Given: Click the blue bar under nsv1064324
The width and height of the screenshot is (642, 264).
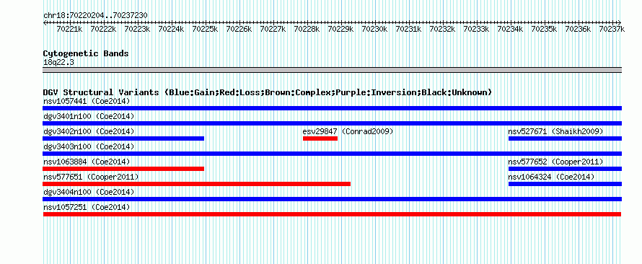Looking at the screenshot, I should coord(565,184).
